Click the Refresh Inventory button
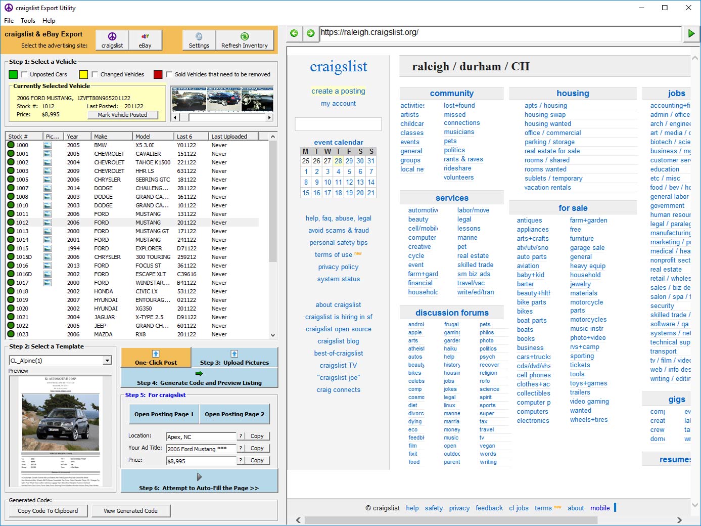The image size is (701, 526). point(245,40)
